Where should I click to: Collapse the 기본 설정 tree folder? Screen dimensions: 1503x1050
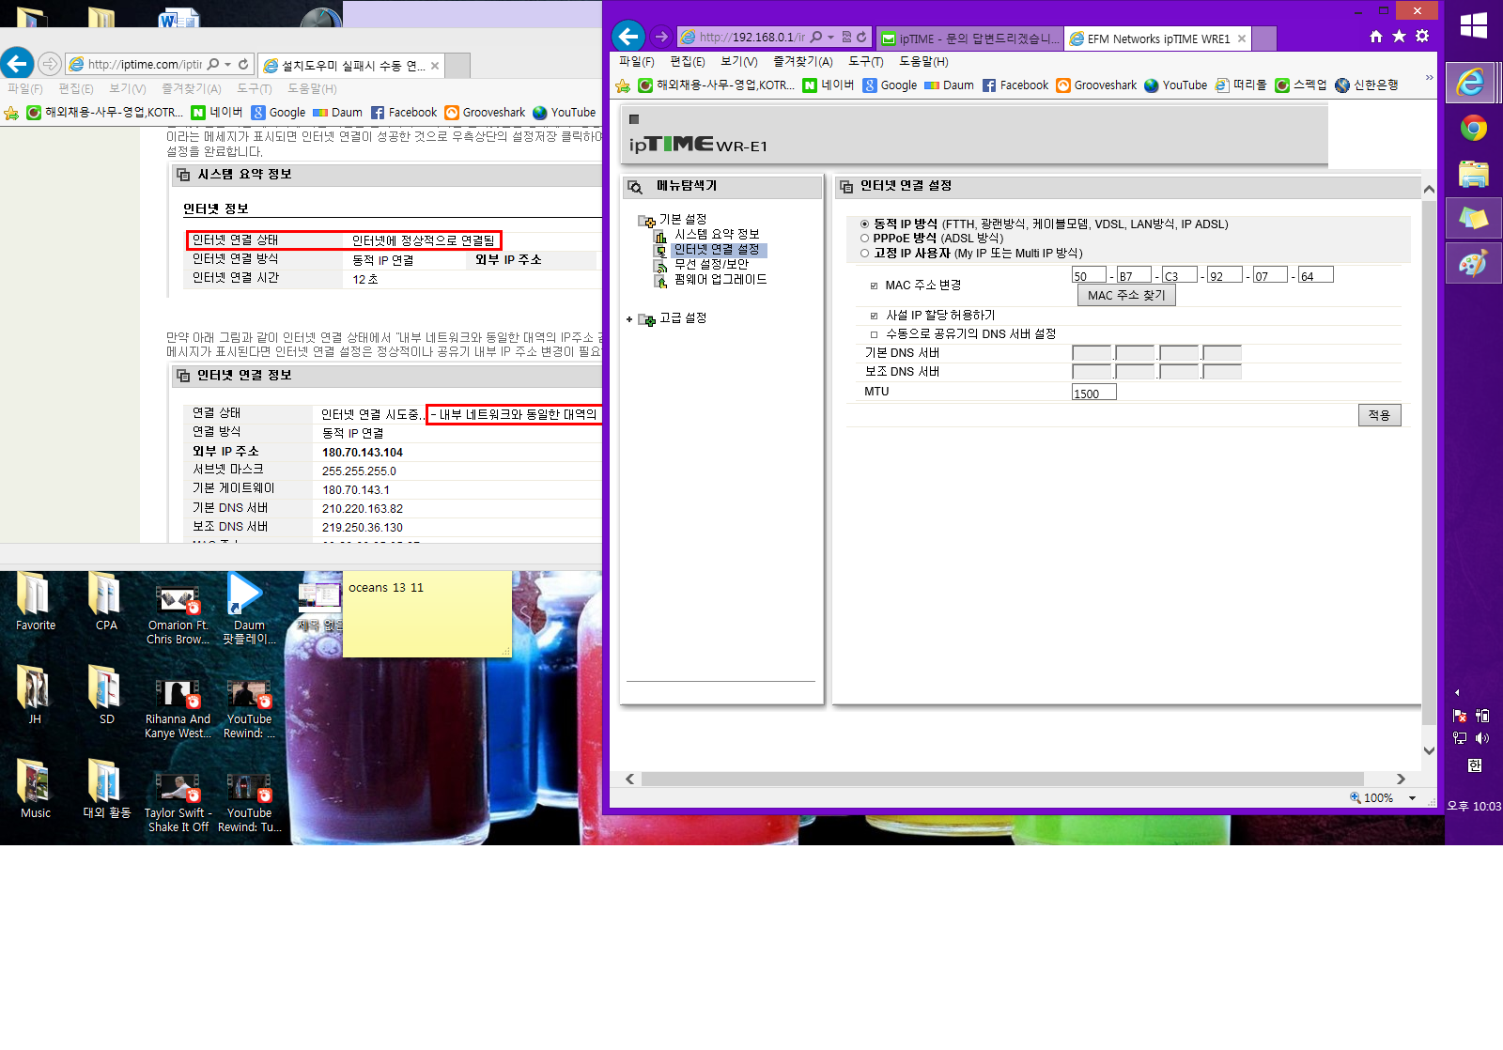point(646,221)
